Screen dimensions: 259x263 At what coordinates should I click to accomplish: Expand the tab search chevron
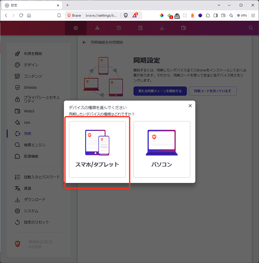pos(219,5)
